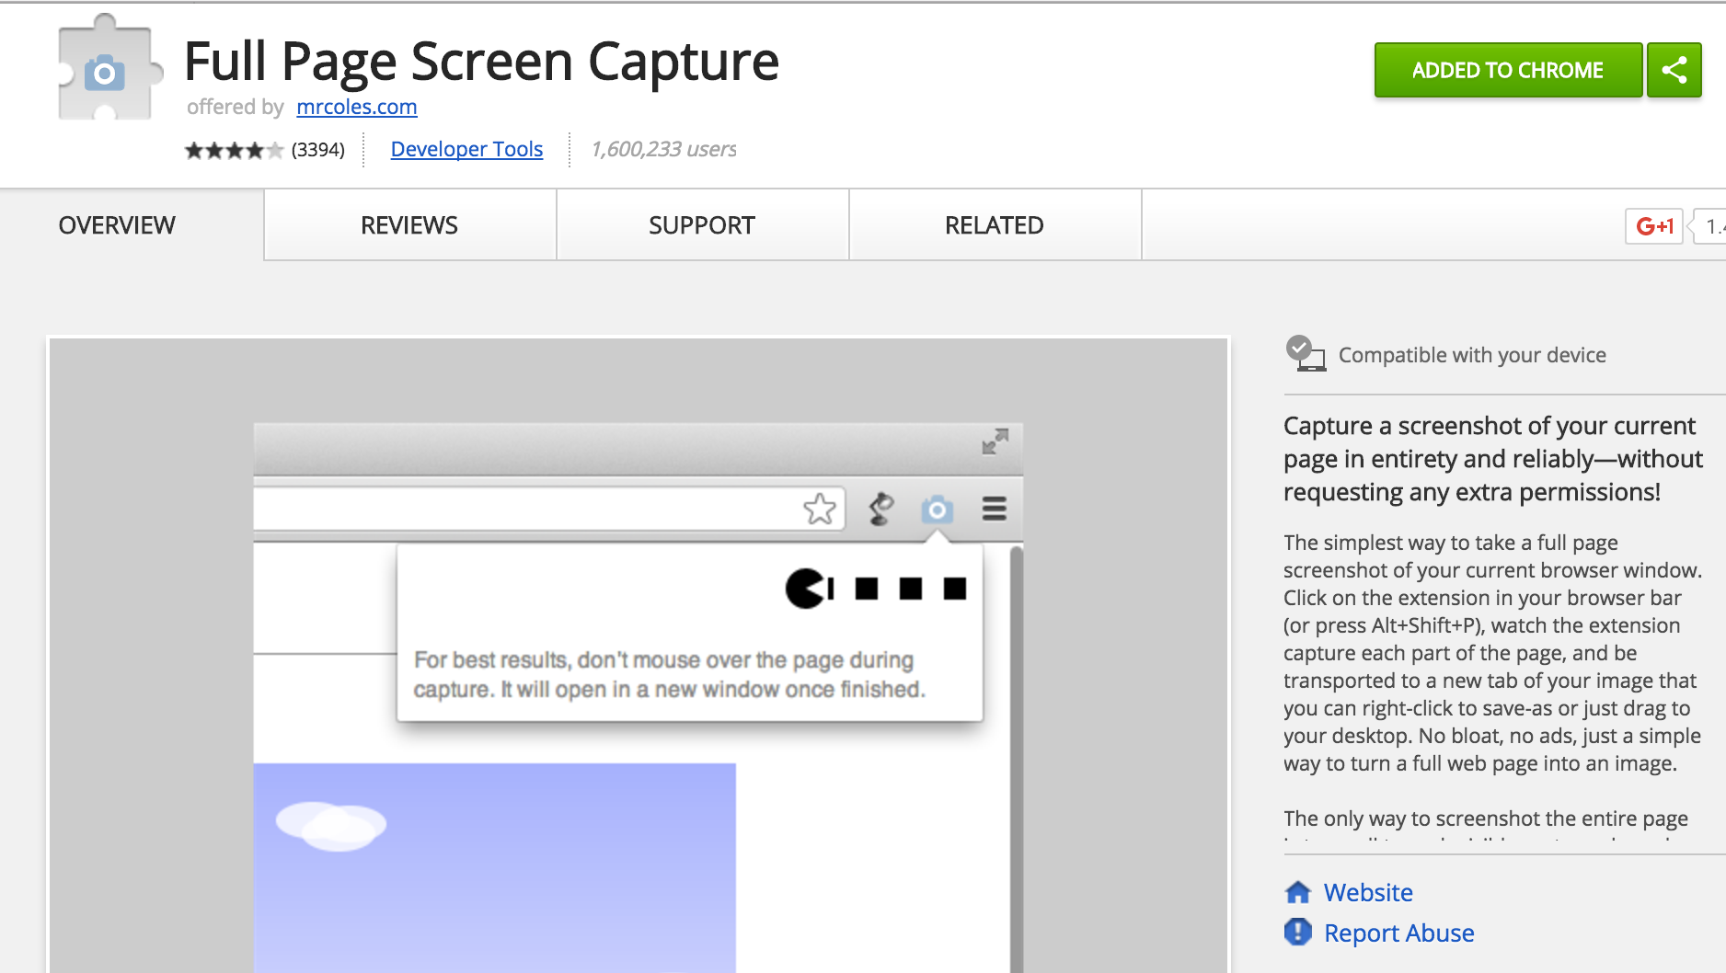
Task: Click the preview address bar field
Action: point(548,509)
